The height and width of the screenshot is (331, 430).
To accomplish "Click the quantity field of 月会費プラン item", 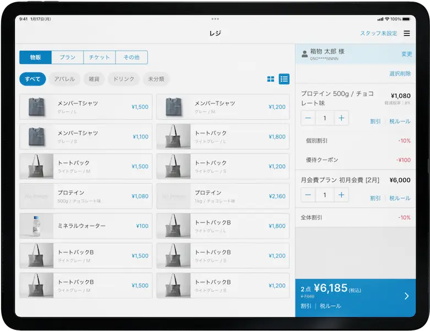I will click(x=325, y=195).
